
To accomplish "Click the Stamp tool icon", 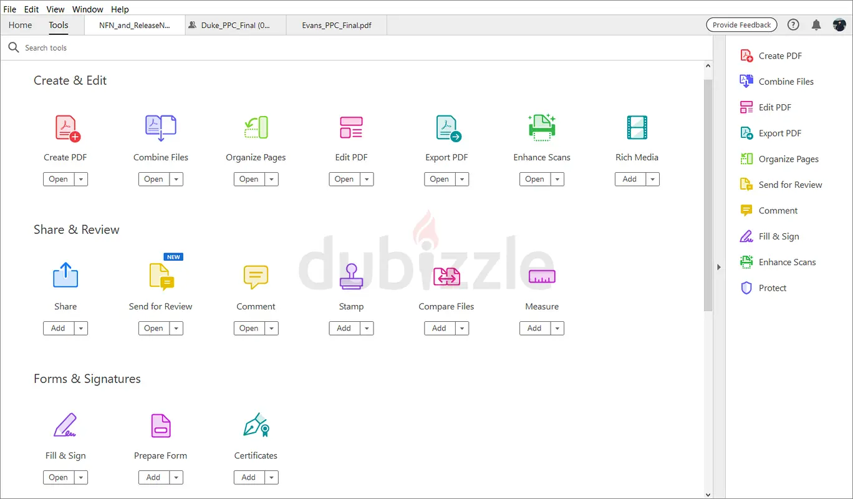I will [x=351, y=276].
